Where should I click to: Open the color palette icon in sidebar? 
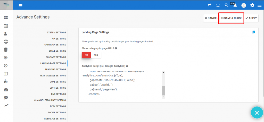tap(6, 90)
